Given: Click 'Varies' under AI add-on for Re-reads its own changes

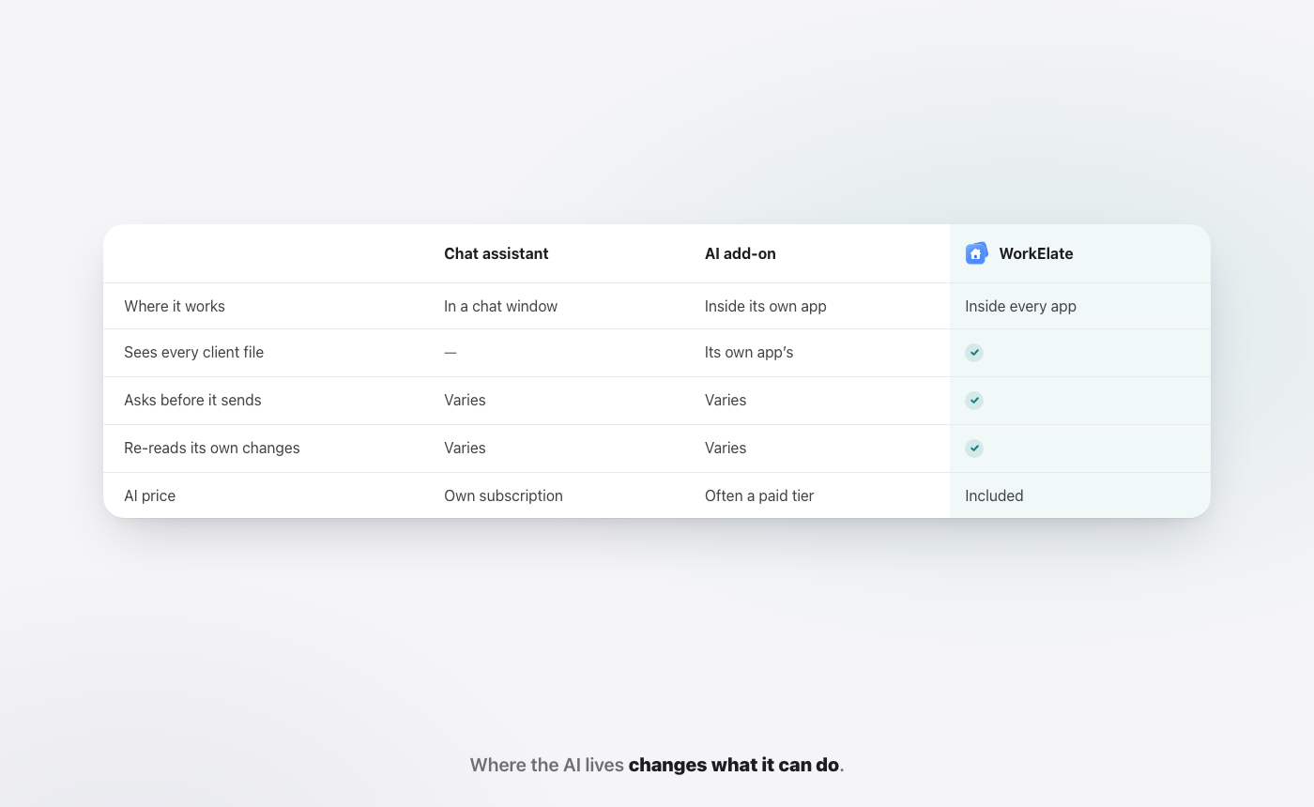Looking at the screenshot, I should tap(726, 448).
